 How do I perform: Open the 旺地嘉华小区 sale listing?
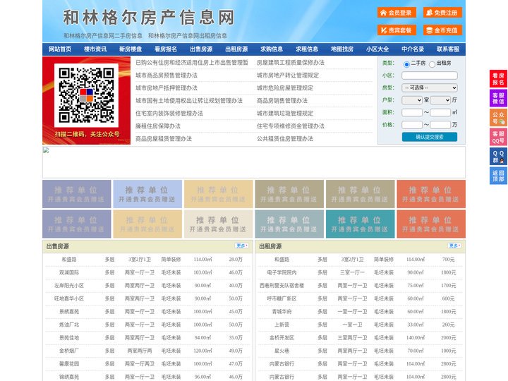pyautogui.click(x=69, y=298)
